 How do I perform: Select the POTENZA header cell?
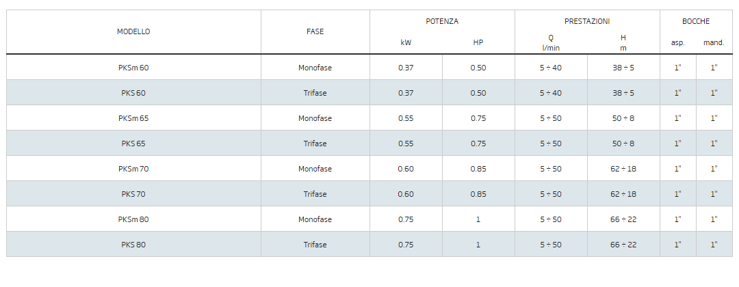coord(442,22)
